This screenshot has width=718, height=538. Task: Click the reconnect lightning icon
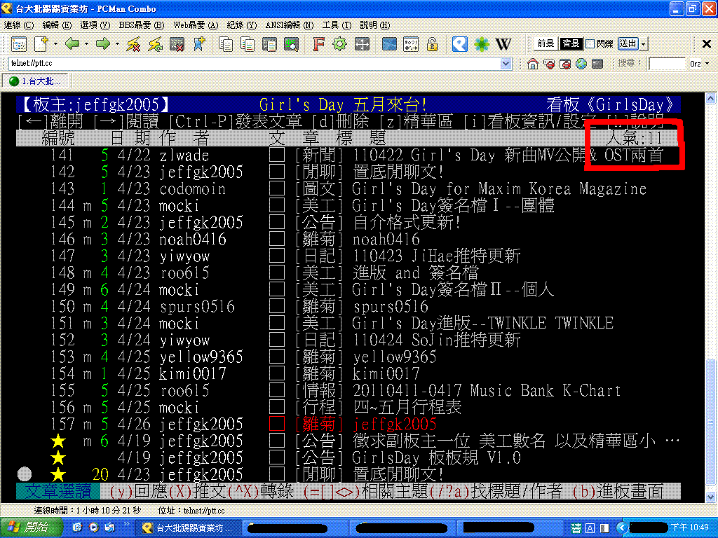click(x=156, y=44)
